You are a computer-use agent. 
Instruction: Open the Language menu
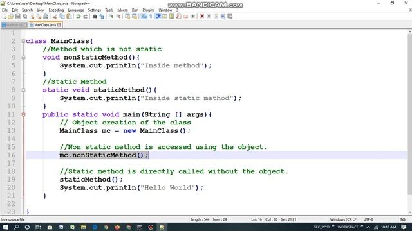coord(76,10)
